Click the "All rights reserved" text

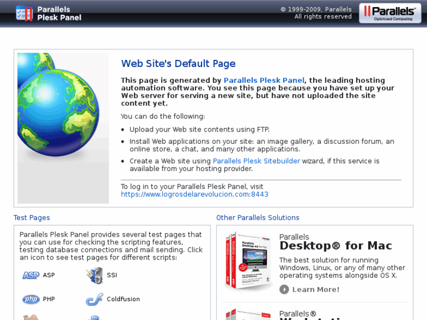tap(323, 16)
